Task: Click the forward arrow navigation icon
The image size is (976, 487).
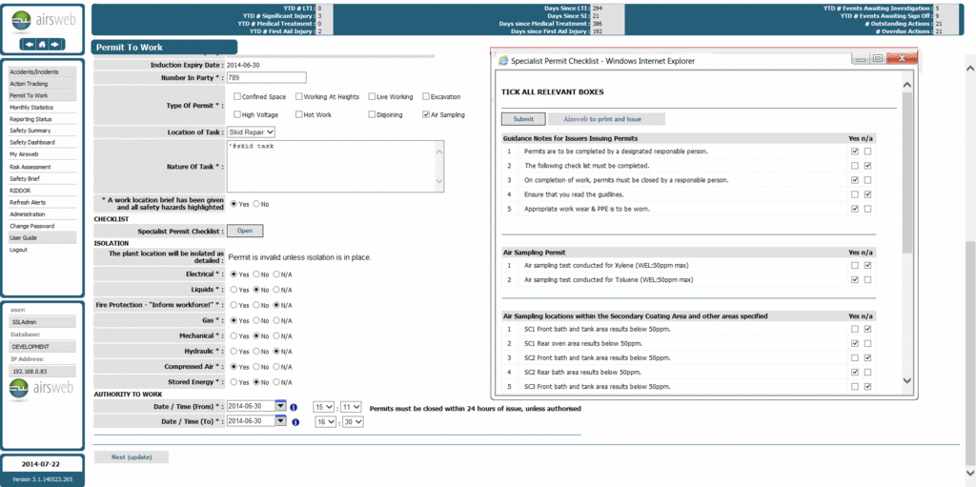Action: point(55,44)
